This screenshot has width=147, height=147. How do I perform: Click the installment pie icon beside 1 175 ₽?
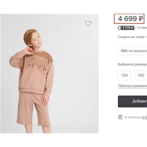[120, 28]
